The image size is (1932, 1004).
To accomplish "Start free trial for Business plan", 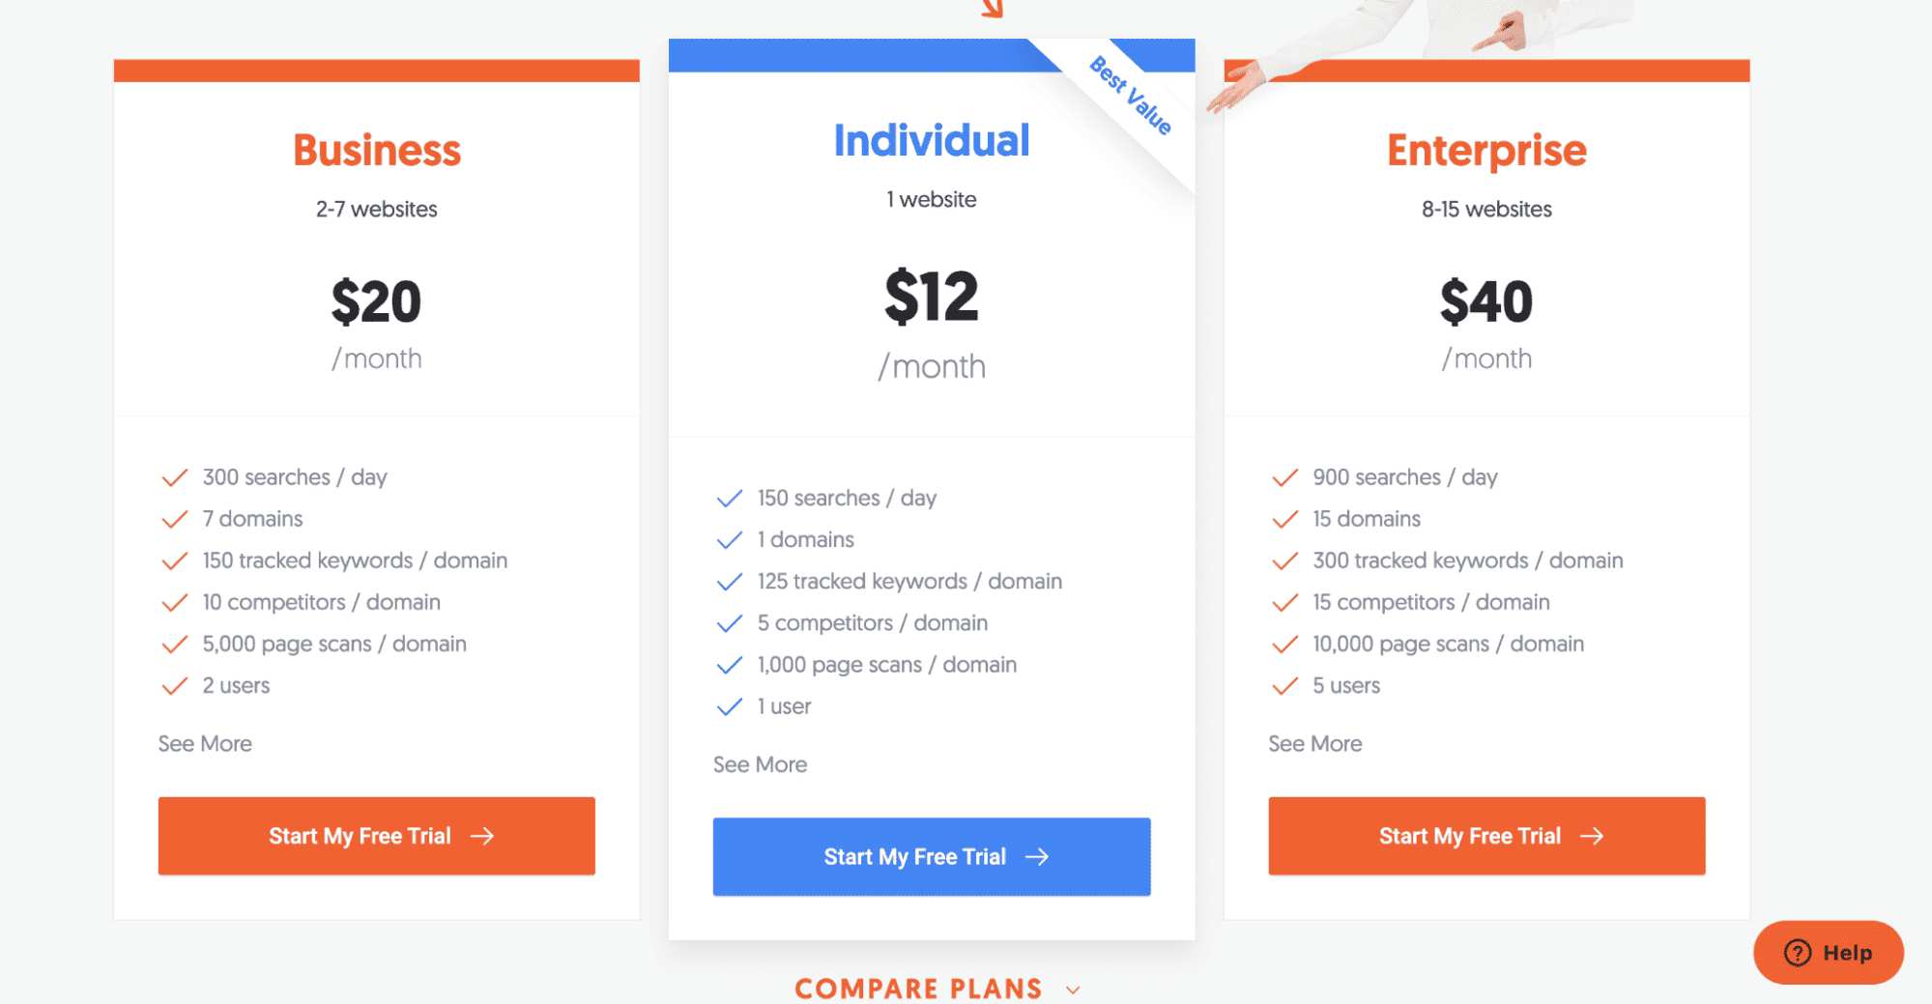I will click(377, 836).
